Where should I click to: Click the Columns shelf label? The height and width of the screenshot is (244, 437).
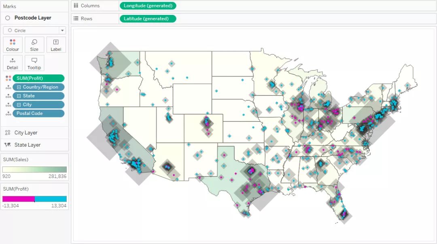90,6
